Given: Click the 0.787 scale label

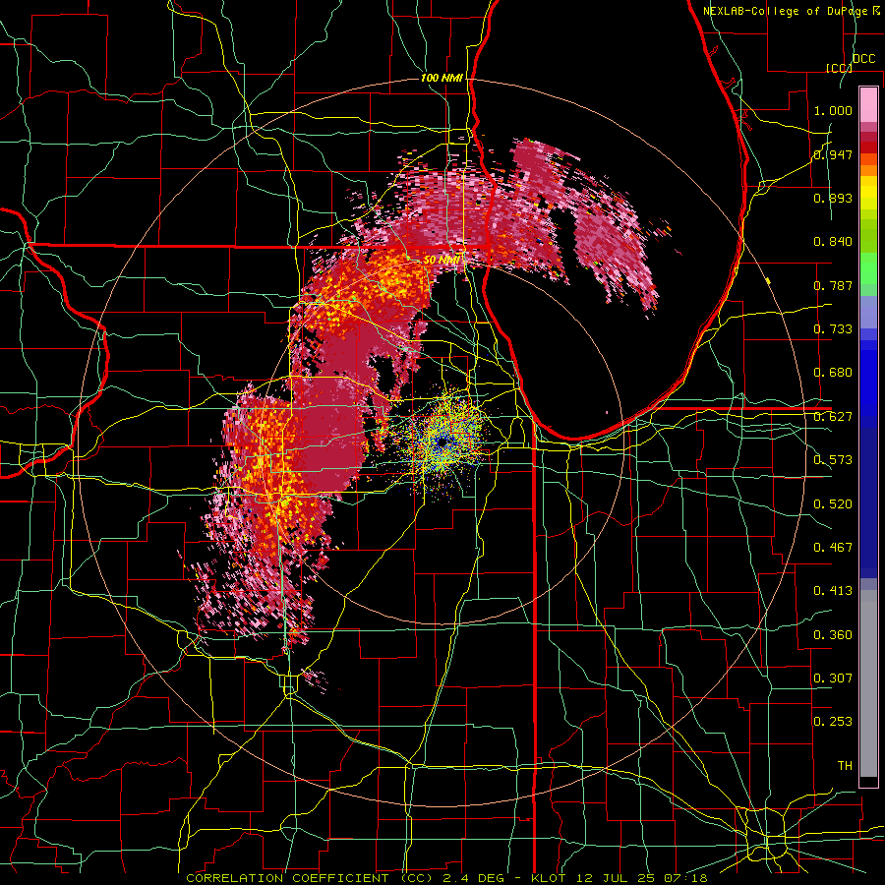Looking at the screenshot, I should [x=833, y=285].
